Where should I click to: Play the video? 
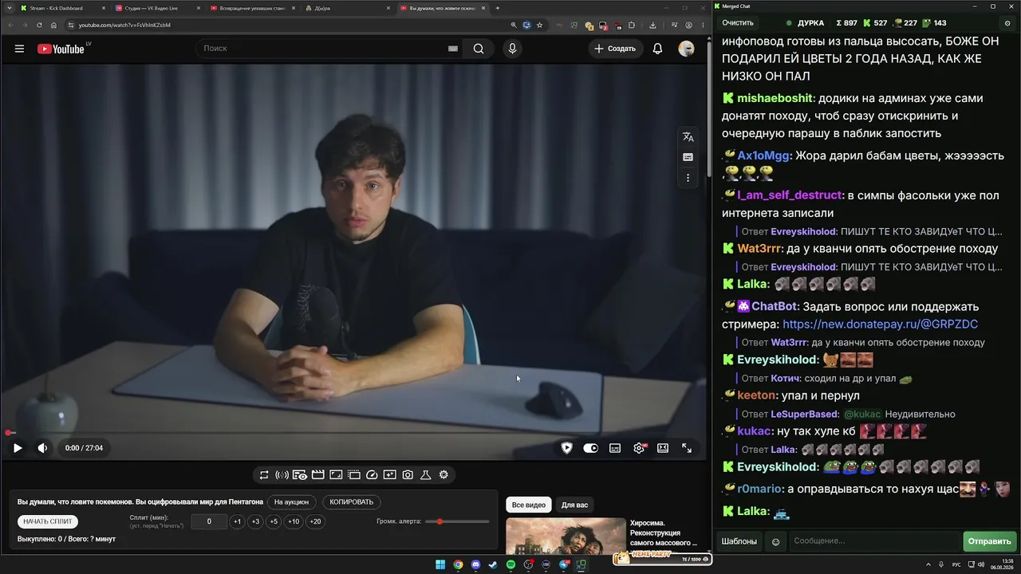[17, 448]
